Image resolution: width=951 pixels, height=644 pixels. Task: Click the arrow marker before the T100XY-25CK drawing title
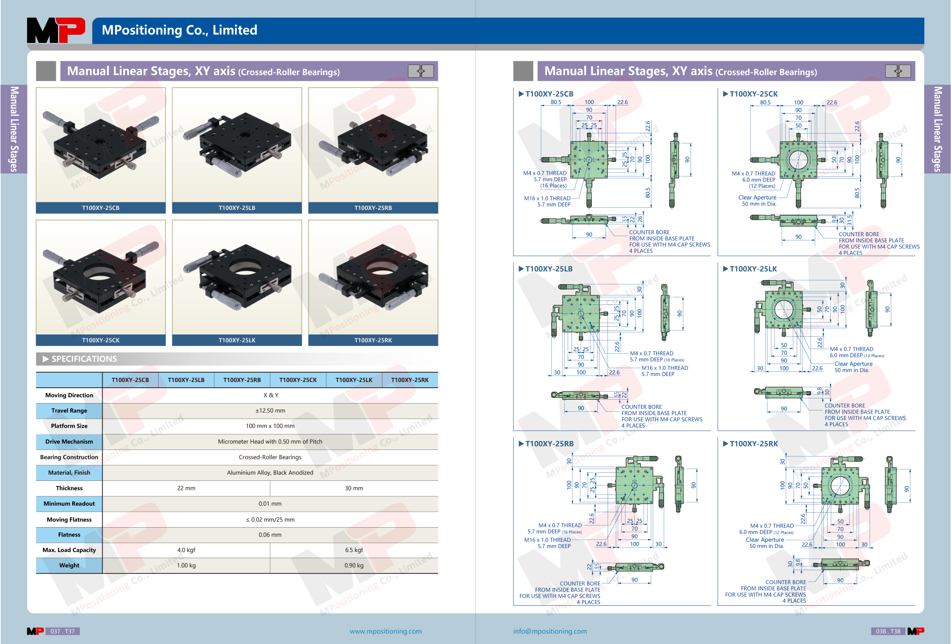(x=725, y=94)
